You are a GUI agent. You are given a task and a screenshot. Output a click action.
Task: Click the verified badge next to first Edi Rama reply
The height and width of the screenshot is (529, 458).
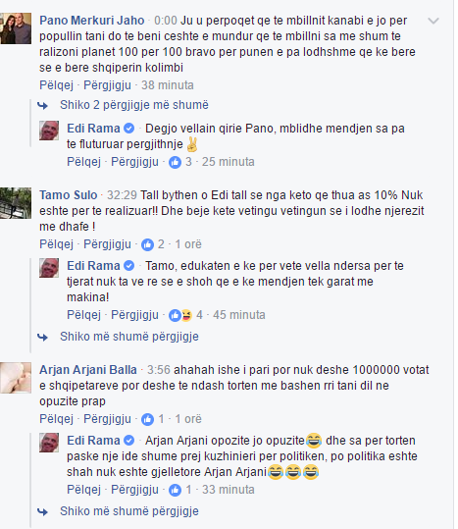tap(129, 129)
